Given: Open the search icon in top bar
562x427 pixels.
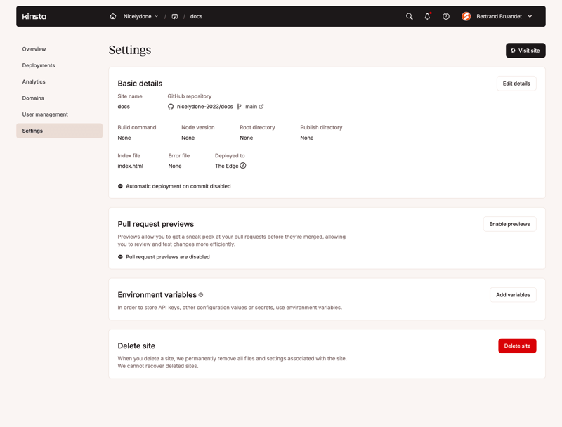Looking at the screenshot, I should pos(410,16).
